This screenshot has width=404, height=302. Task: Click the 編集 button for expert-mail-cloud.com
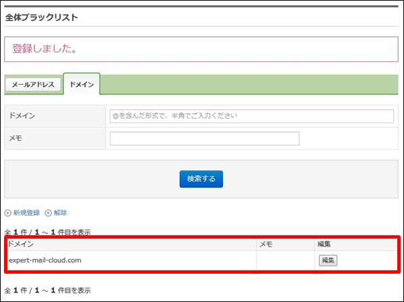click(328, 260)
